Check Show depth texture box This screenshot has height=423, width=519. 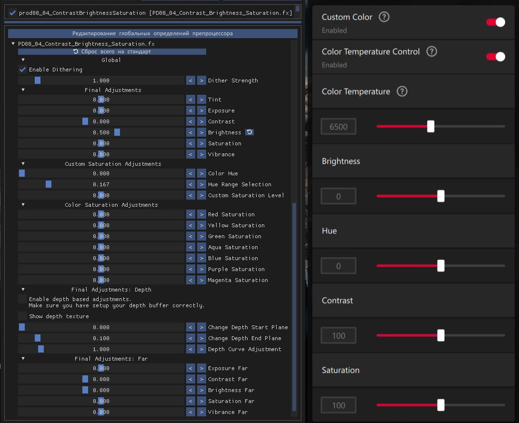click(x=22, y=316)
